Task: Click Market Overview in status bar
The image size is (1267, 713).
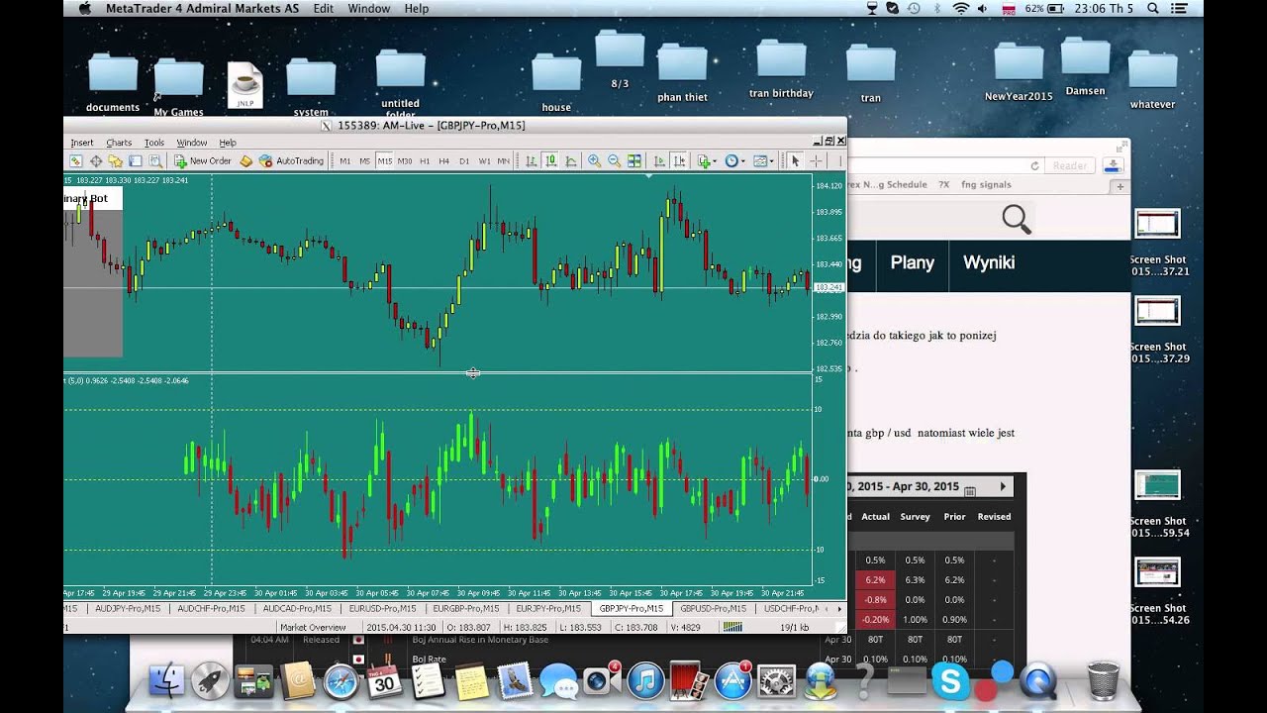Action: point(313,627)
